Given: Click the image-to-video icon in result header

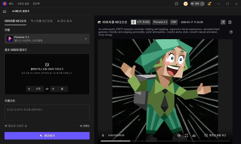Looking at the screenshot, I should [99, 22].
